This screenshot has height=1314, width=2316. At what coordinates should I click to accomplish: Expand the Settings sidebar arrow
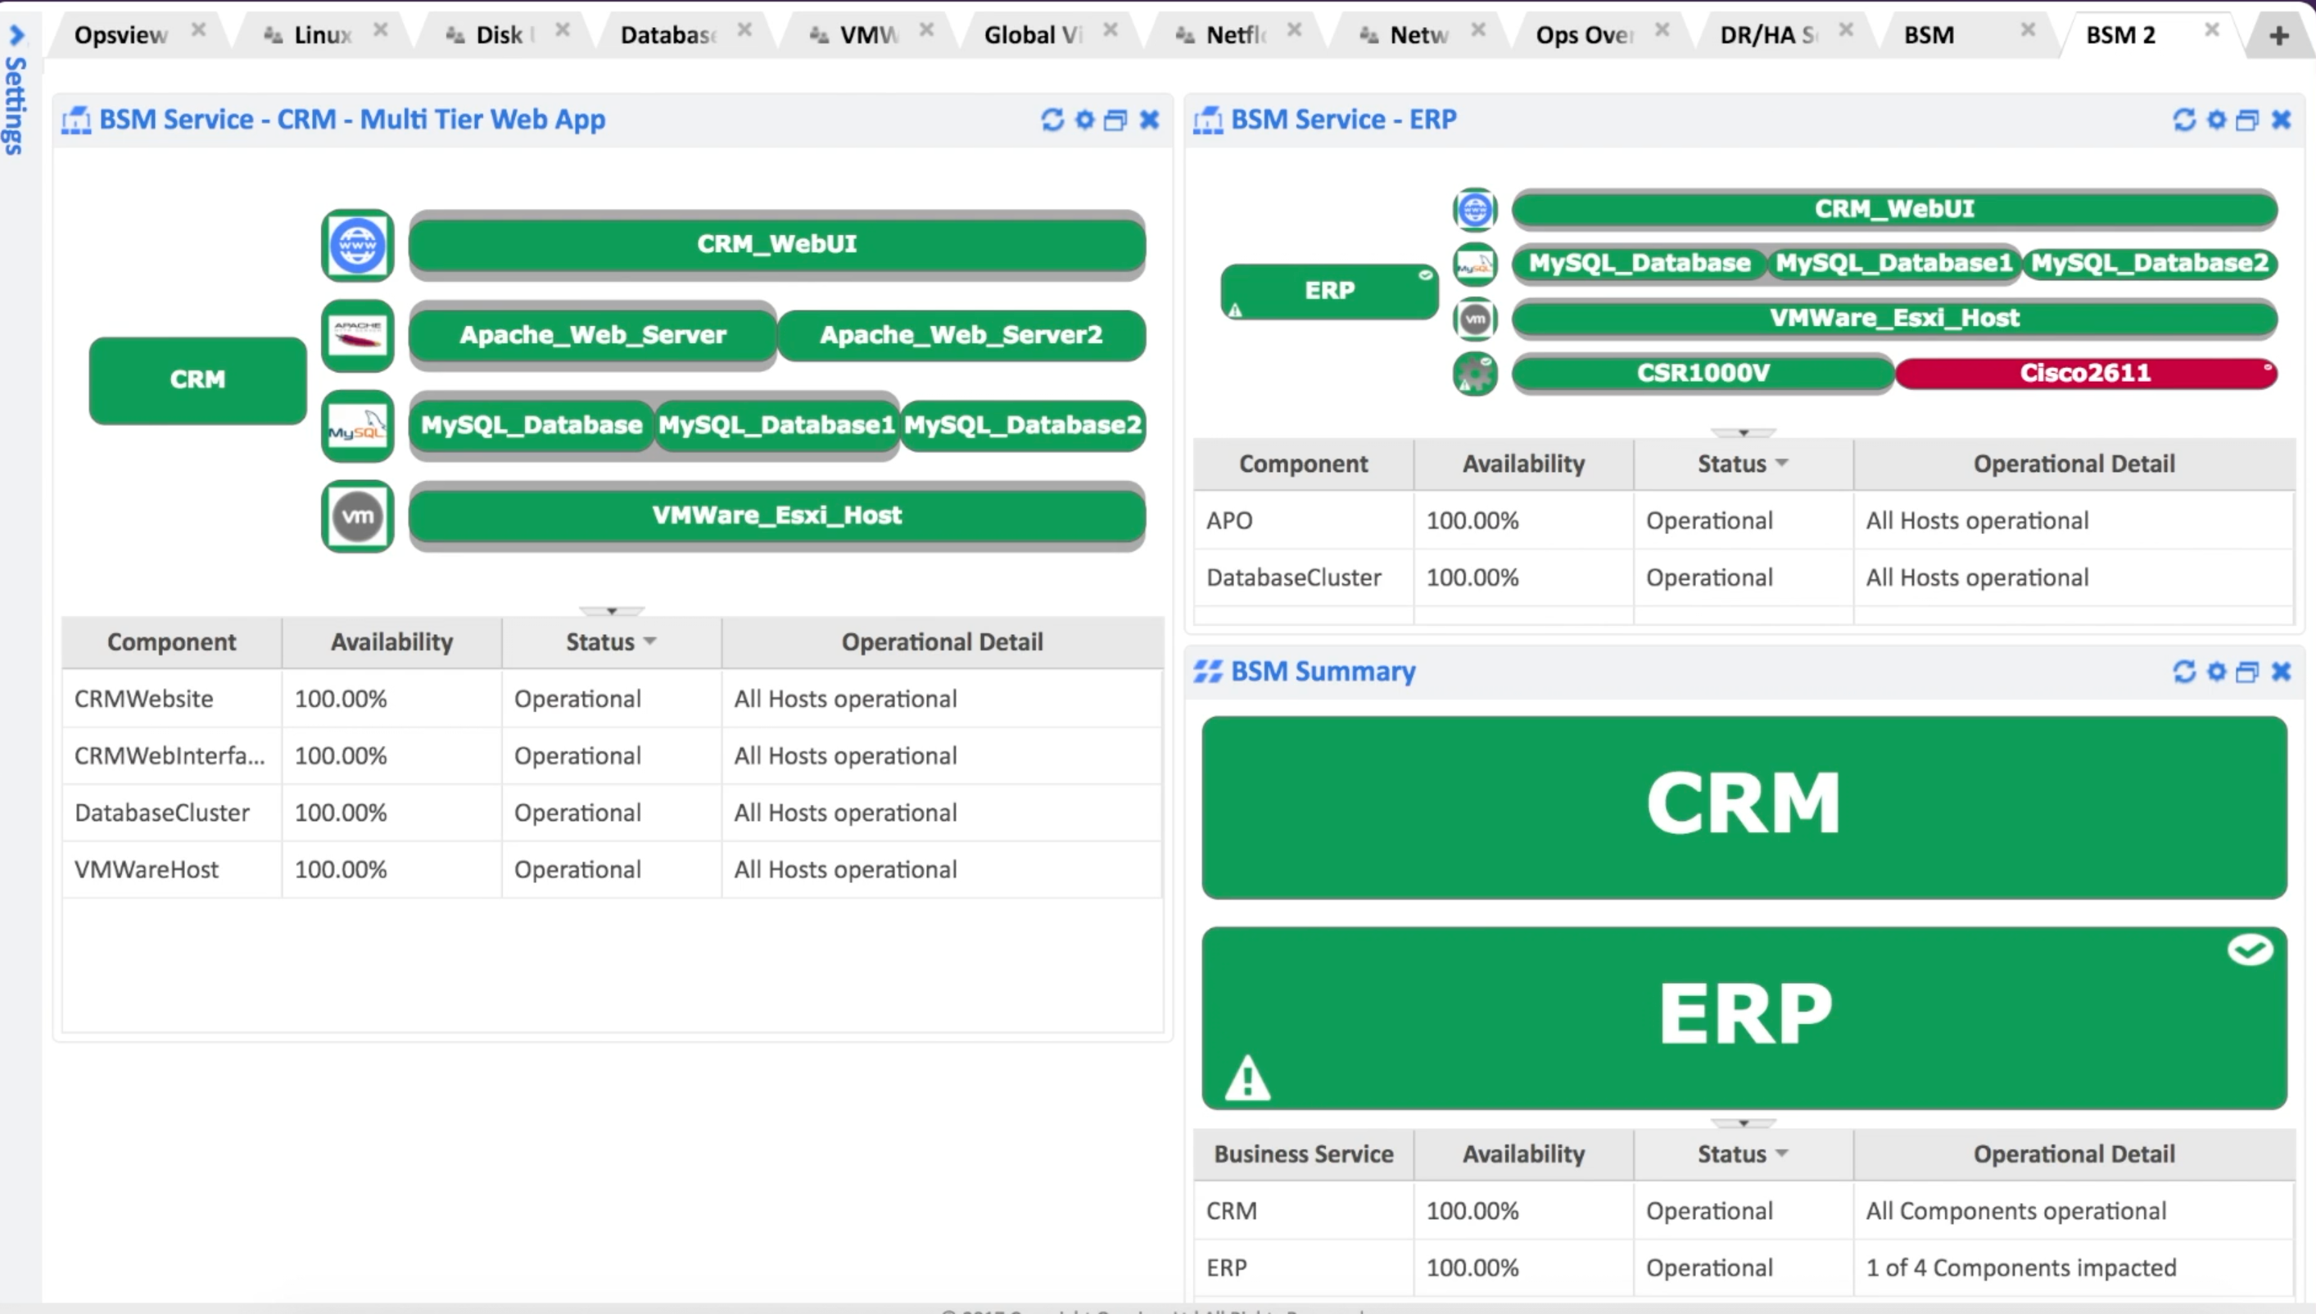coord(16,36)
